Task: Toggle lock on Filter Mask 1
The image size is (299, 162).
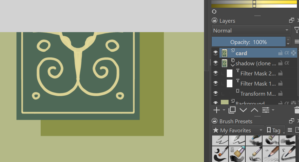Action: (x=280, y=83)
